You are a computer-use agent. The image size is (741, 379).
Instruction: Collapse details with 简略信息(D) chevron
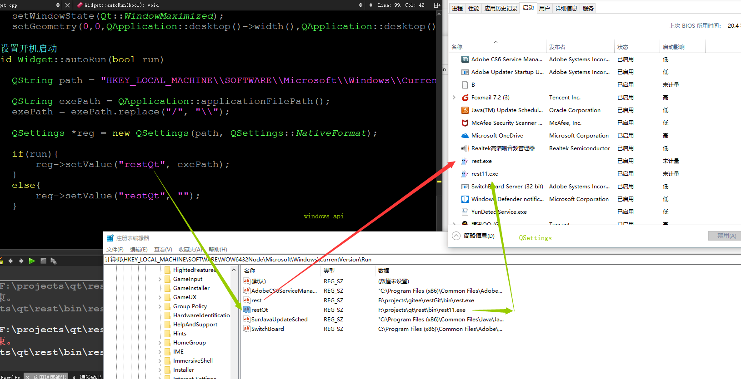pyautogui.click(x=456, y=236)
